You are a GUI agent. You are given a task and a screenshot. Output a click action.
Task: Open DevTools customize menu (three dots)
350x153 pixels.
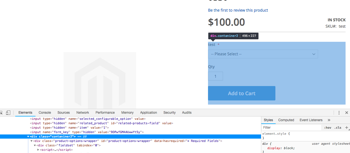coord(339,113)
